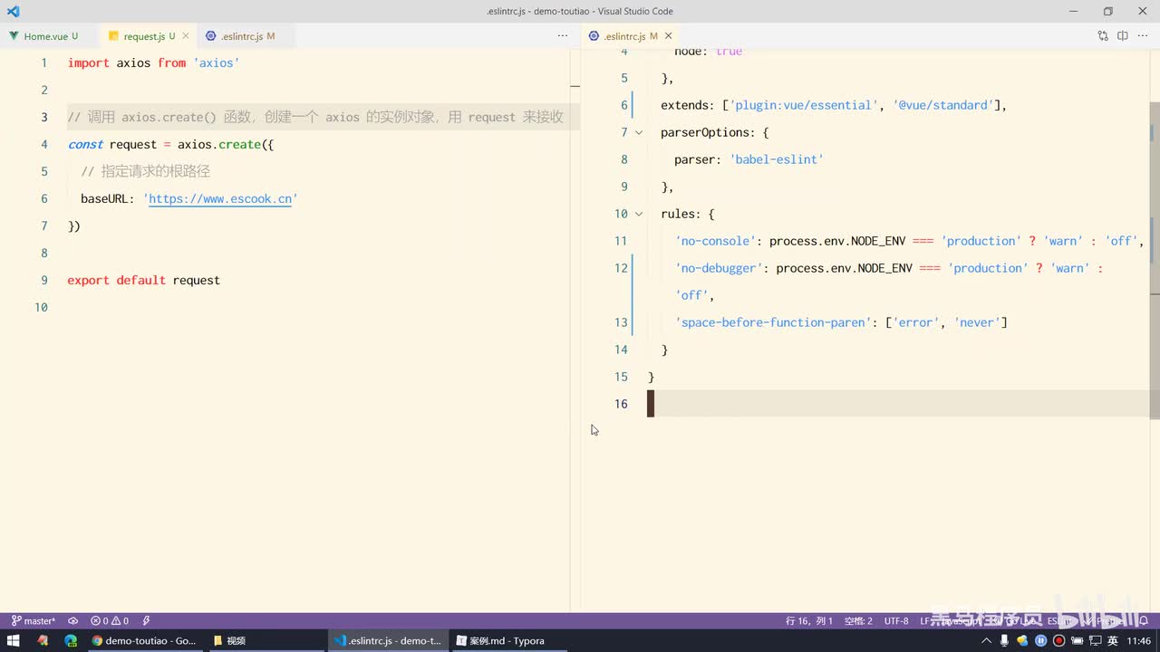
Task: Open left editor group's more actions menu
Action: click(x=562, y=36)
